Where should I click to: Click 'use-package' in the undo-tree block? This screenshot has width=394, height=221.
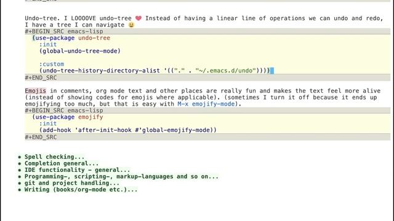55,38
